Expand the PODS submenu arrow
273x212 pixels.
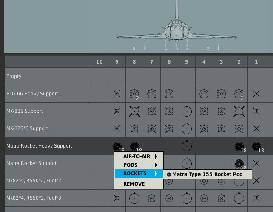point(156,165)
